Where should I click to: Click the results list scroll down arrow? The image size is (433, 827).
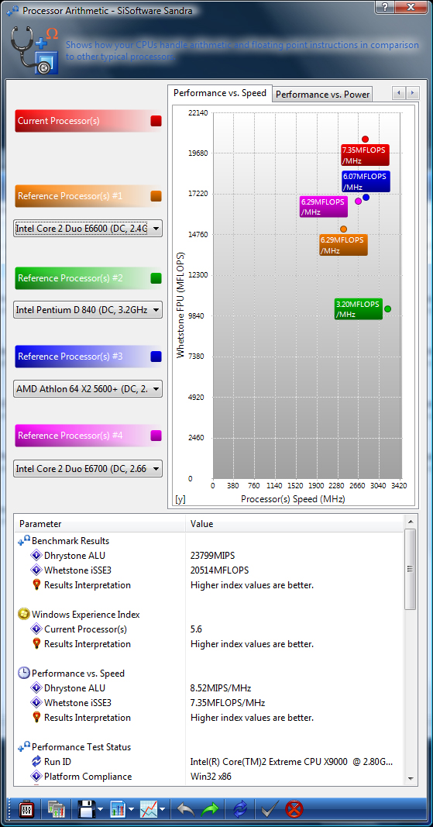[x=411, y=778]
